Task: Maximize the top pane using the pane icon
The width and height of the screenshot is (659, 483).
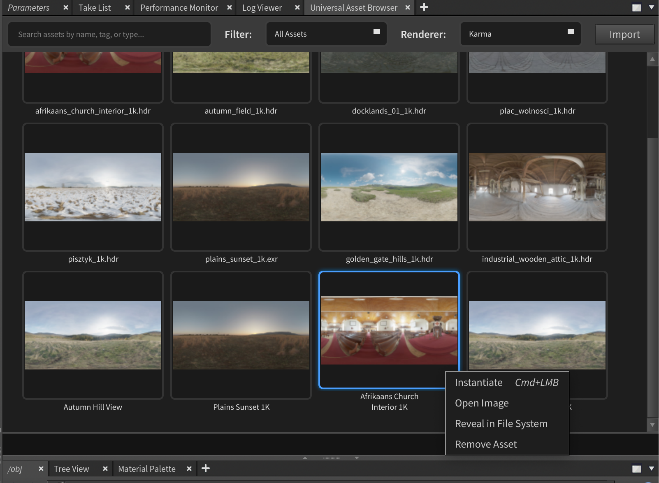Action: [636, 8]
